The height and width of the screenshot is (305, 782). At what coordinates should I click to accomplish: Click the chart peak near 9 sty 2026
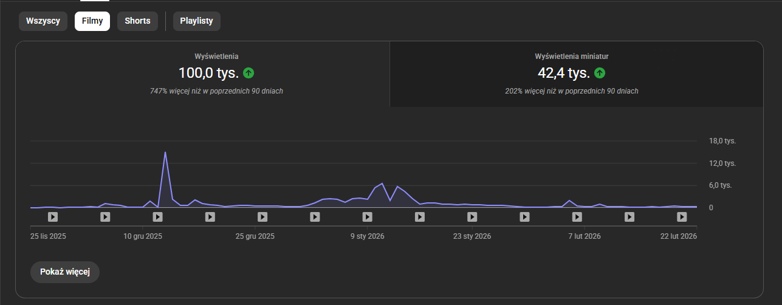pos(382,183)
